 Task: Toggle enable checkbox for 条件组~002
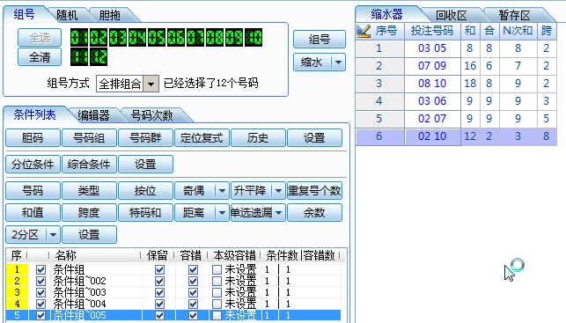40,281
